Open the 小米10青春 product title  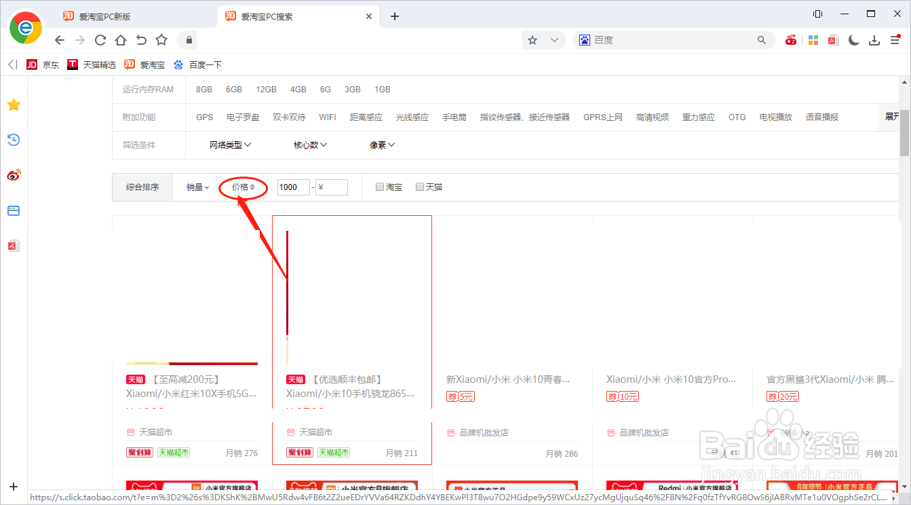pyautogui.click(x=508, y=379)
